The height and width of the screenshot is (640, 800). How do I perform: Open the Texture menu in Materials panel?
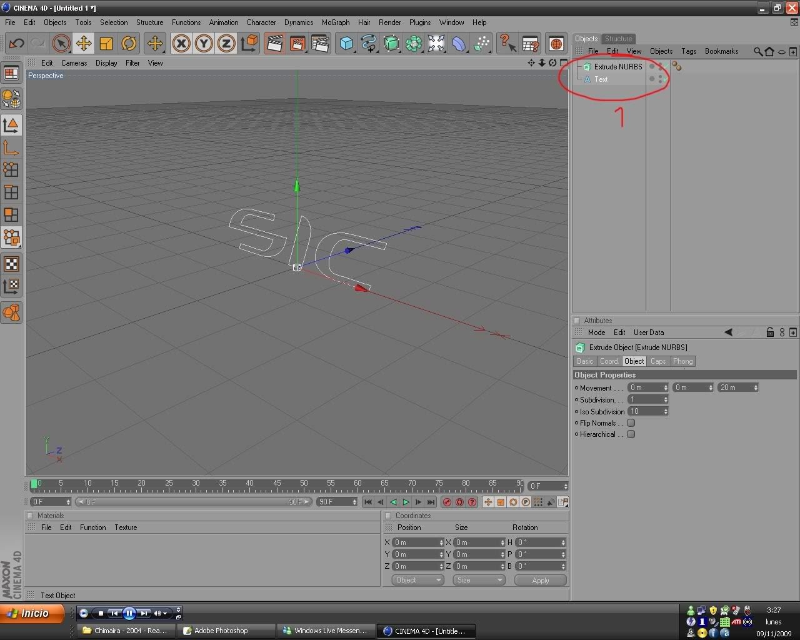tap(126, 527)
